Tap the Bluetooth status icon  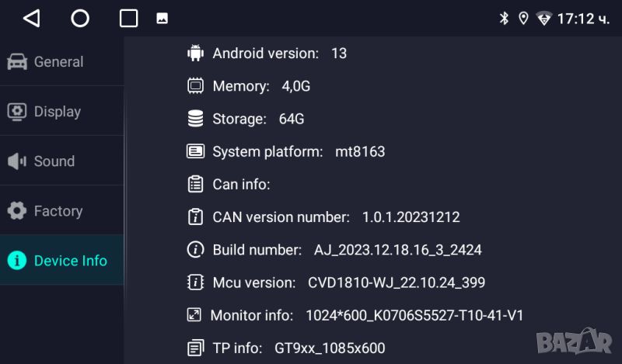[503, 19]
